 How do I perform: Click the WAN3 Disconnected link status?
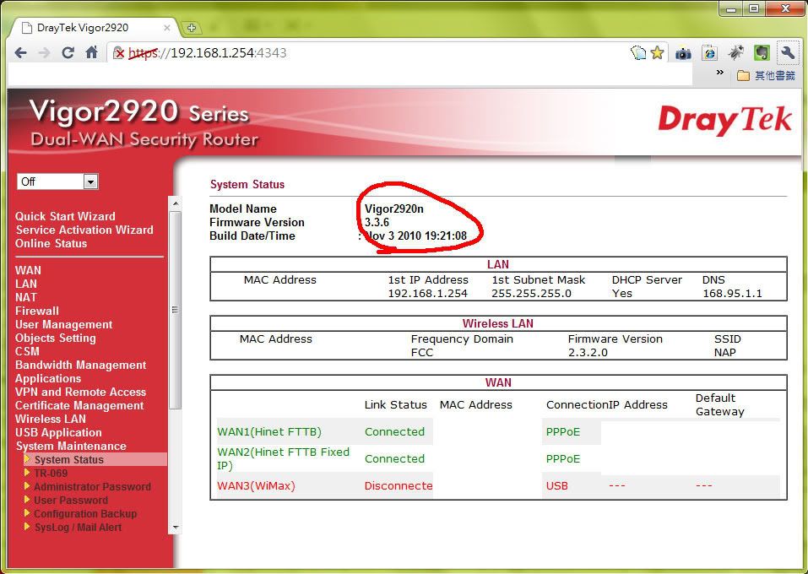click(x=399, y=486)
